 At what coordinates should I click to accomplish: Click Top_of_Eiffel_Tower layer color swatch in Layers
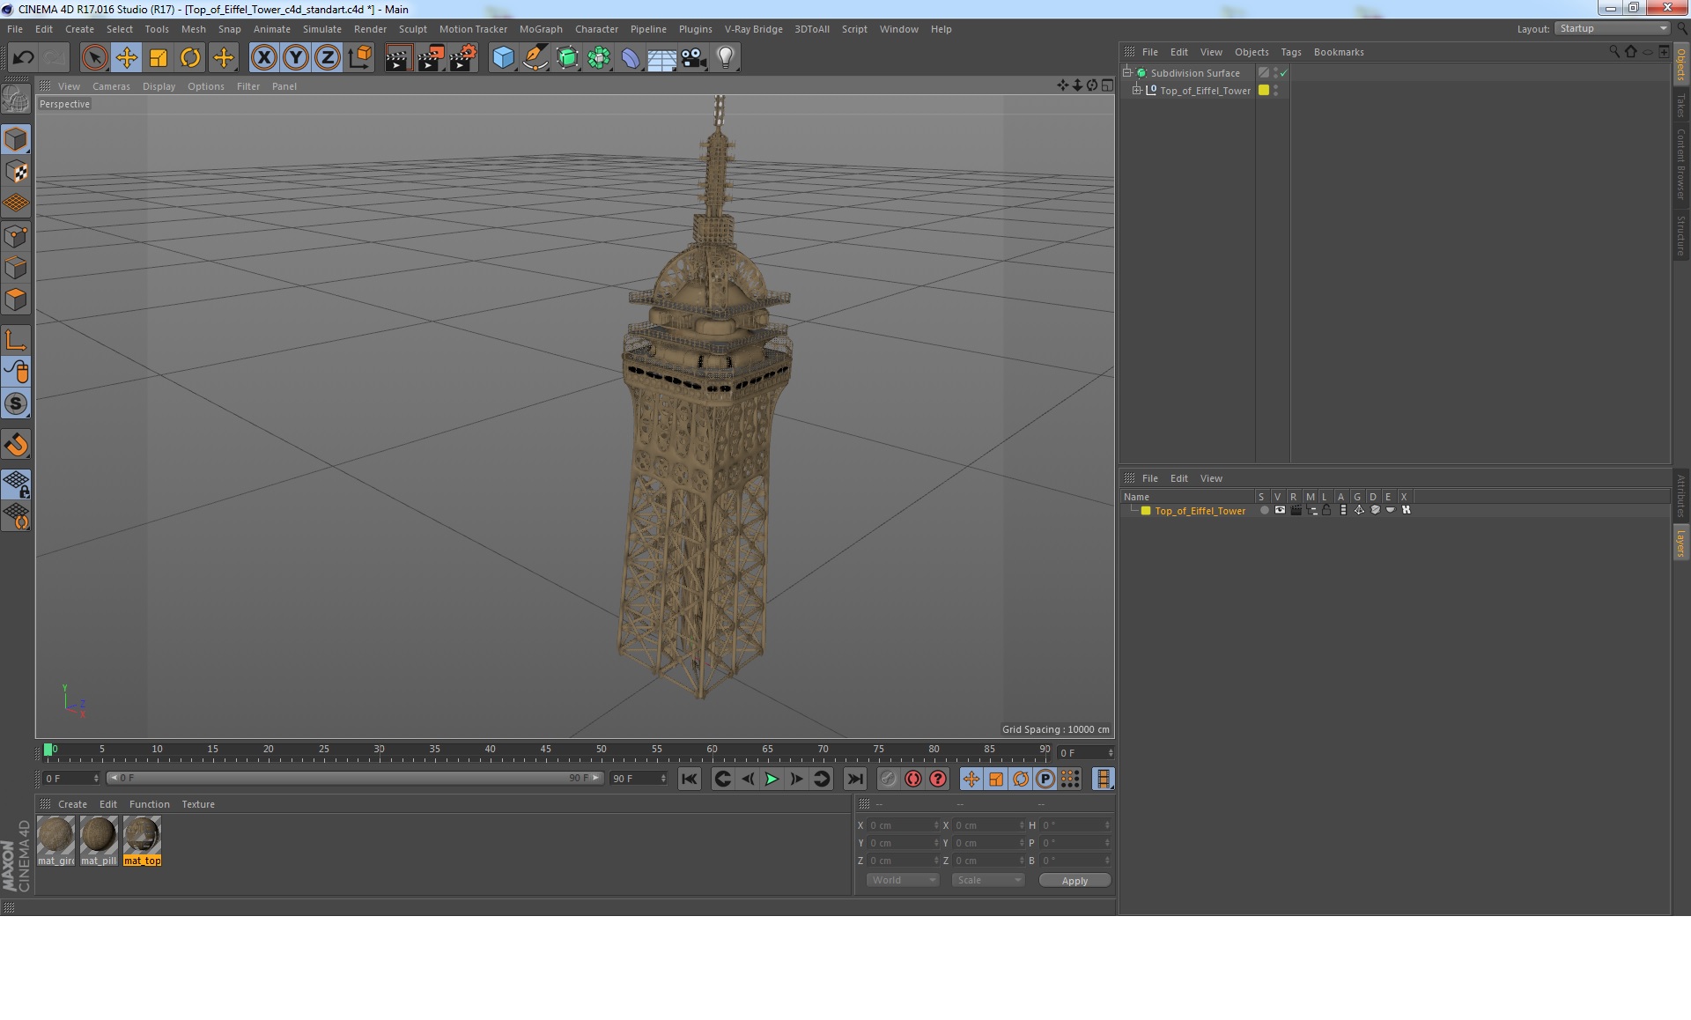tap(1146, 511)
